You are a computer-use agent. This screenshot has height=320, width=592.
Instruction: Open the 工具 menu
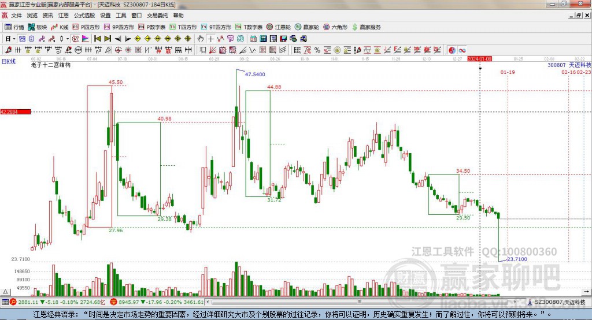coord(121,16)
